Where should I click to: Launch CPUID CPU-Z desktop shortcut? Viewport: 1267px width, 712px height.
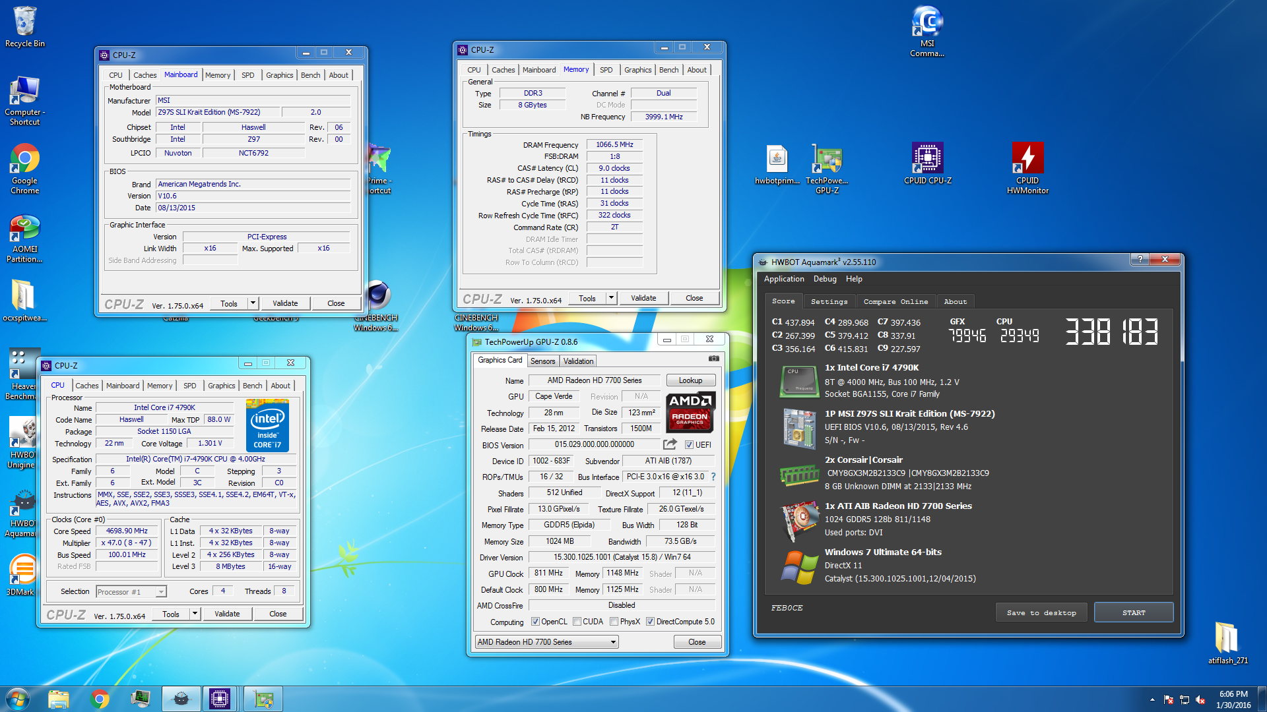[928, 163]
